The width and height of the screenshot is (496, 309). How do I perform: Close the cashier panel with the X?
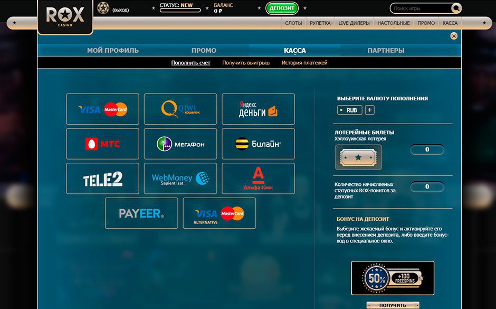coord(454,36)
